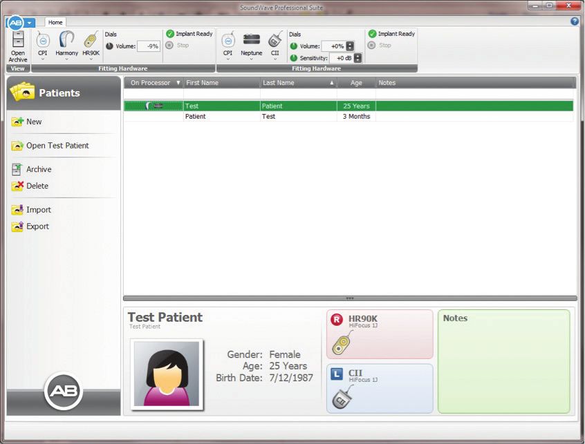The image size is (585, 444).
Task: Click the Test Patient name heading
Action: pos(165,318)
